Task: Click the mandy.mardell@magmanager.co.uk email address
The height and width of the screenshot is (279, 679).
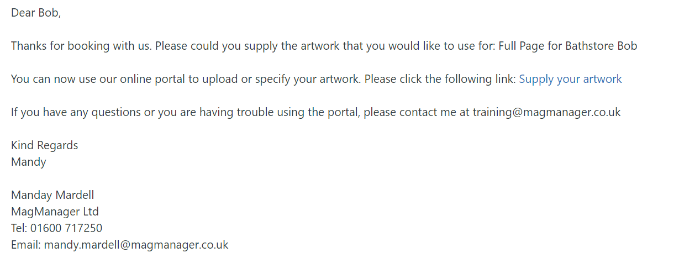Action: click(136, 245)
